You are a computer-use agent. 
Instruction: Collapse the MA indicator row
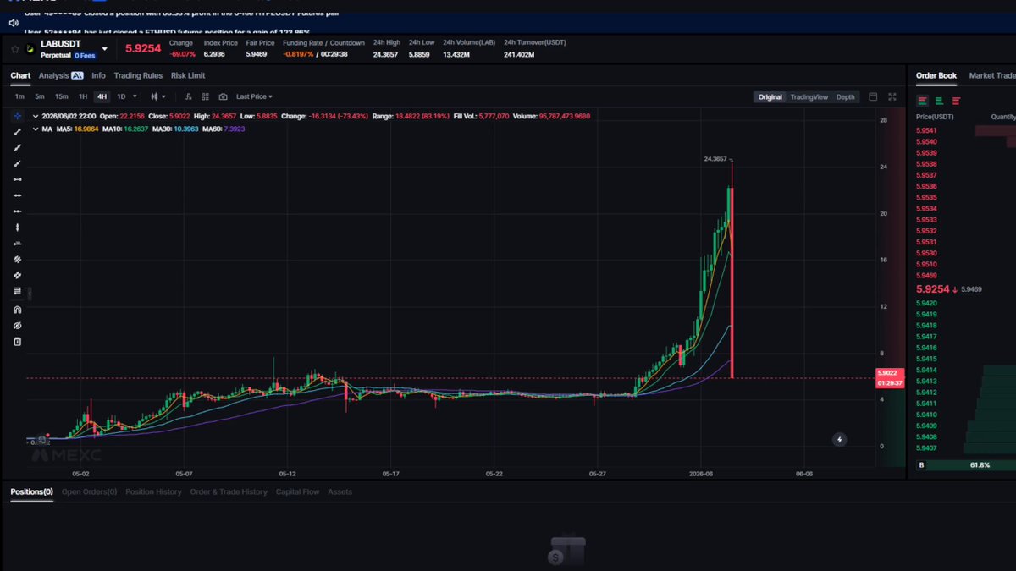click(x=35, y=129)
